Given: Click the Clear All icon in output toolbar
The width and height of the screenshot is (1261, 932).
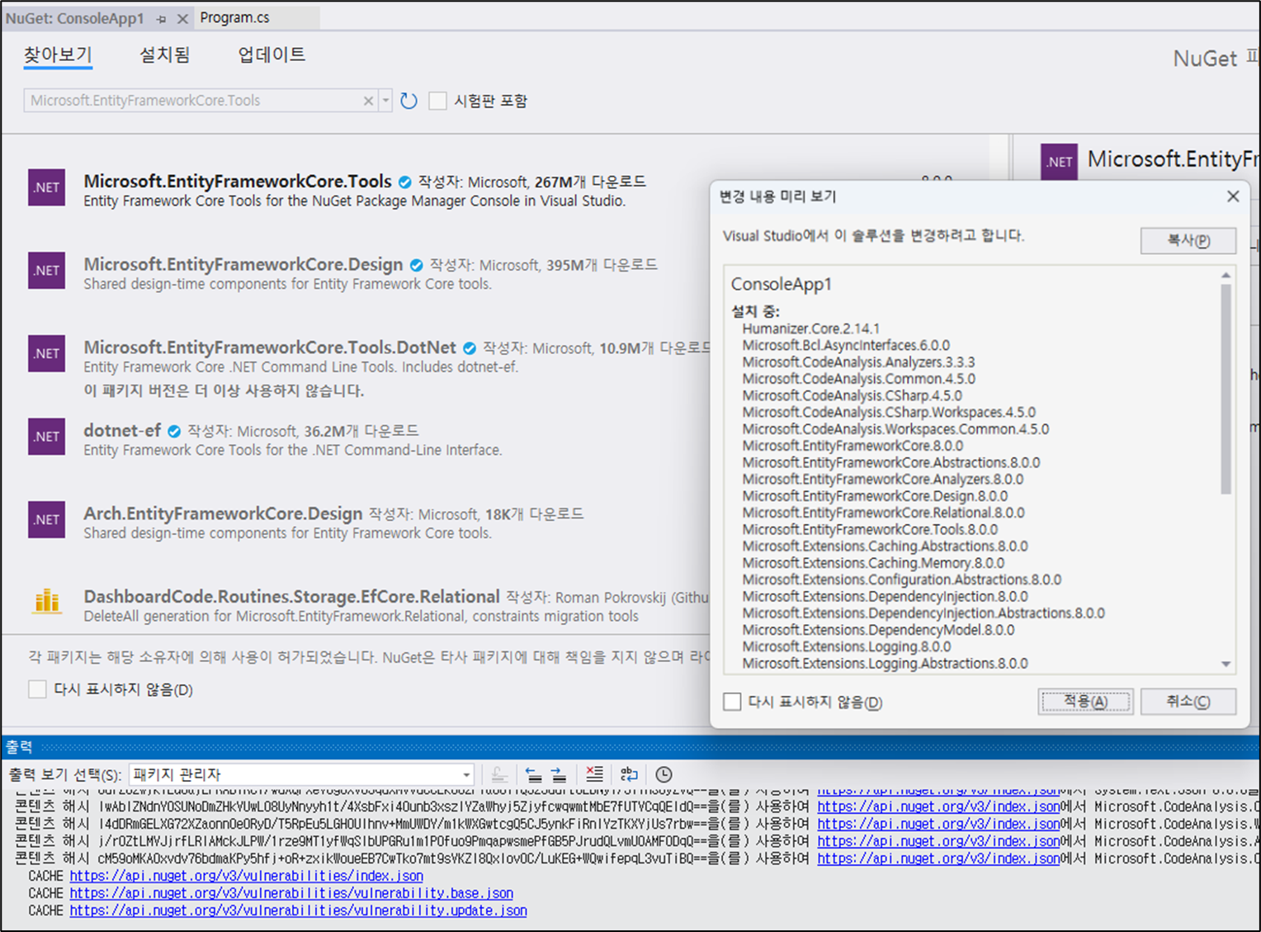Looking at the screenshot, I should tap(594, 774).
